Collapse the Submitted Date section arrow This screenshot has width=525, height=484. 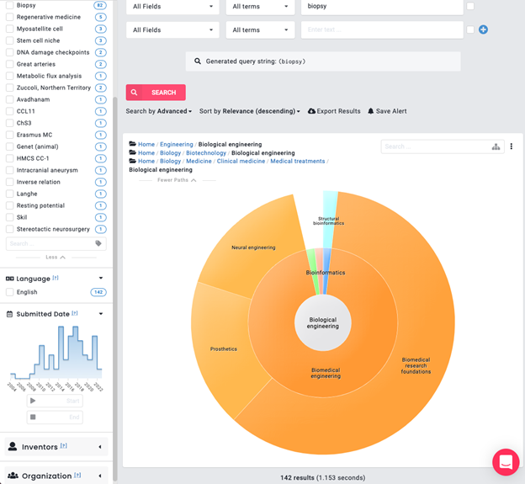pos(101,314)
